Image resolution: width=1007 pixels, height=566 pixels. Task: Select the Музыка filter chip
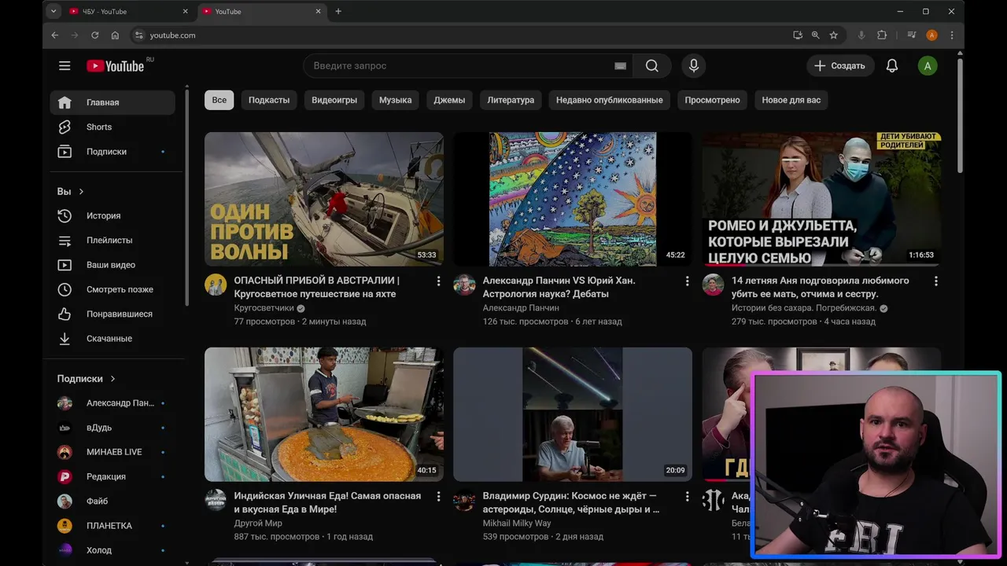click(x=395, y=100)
